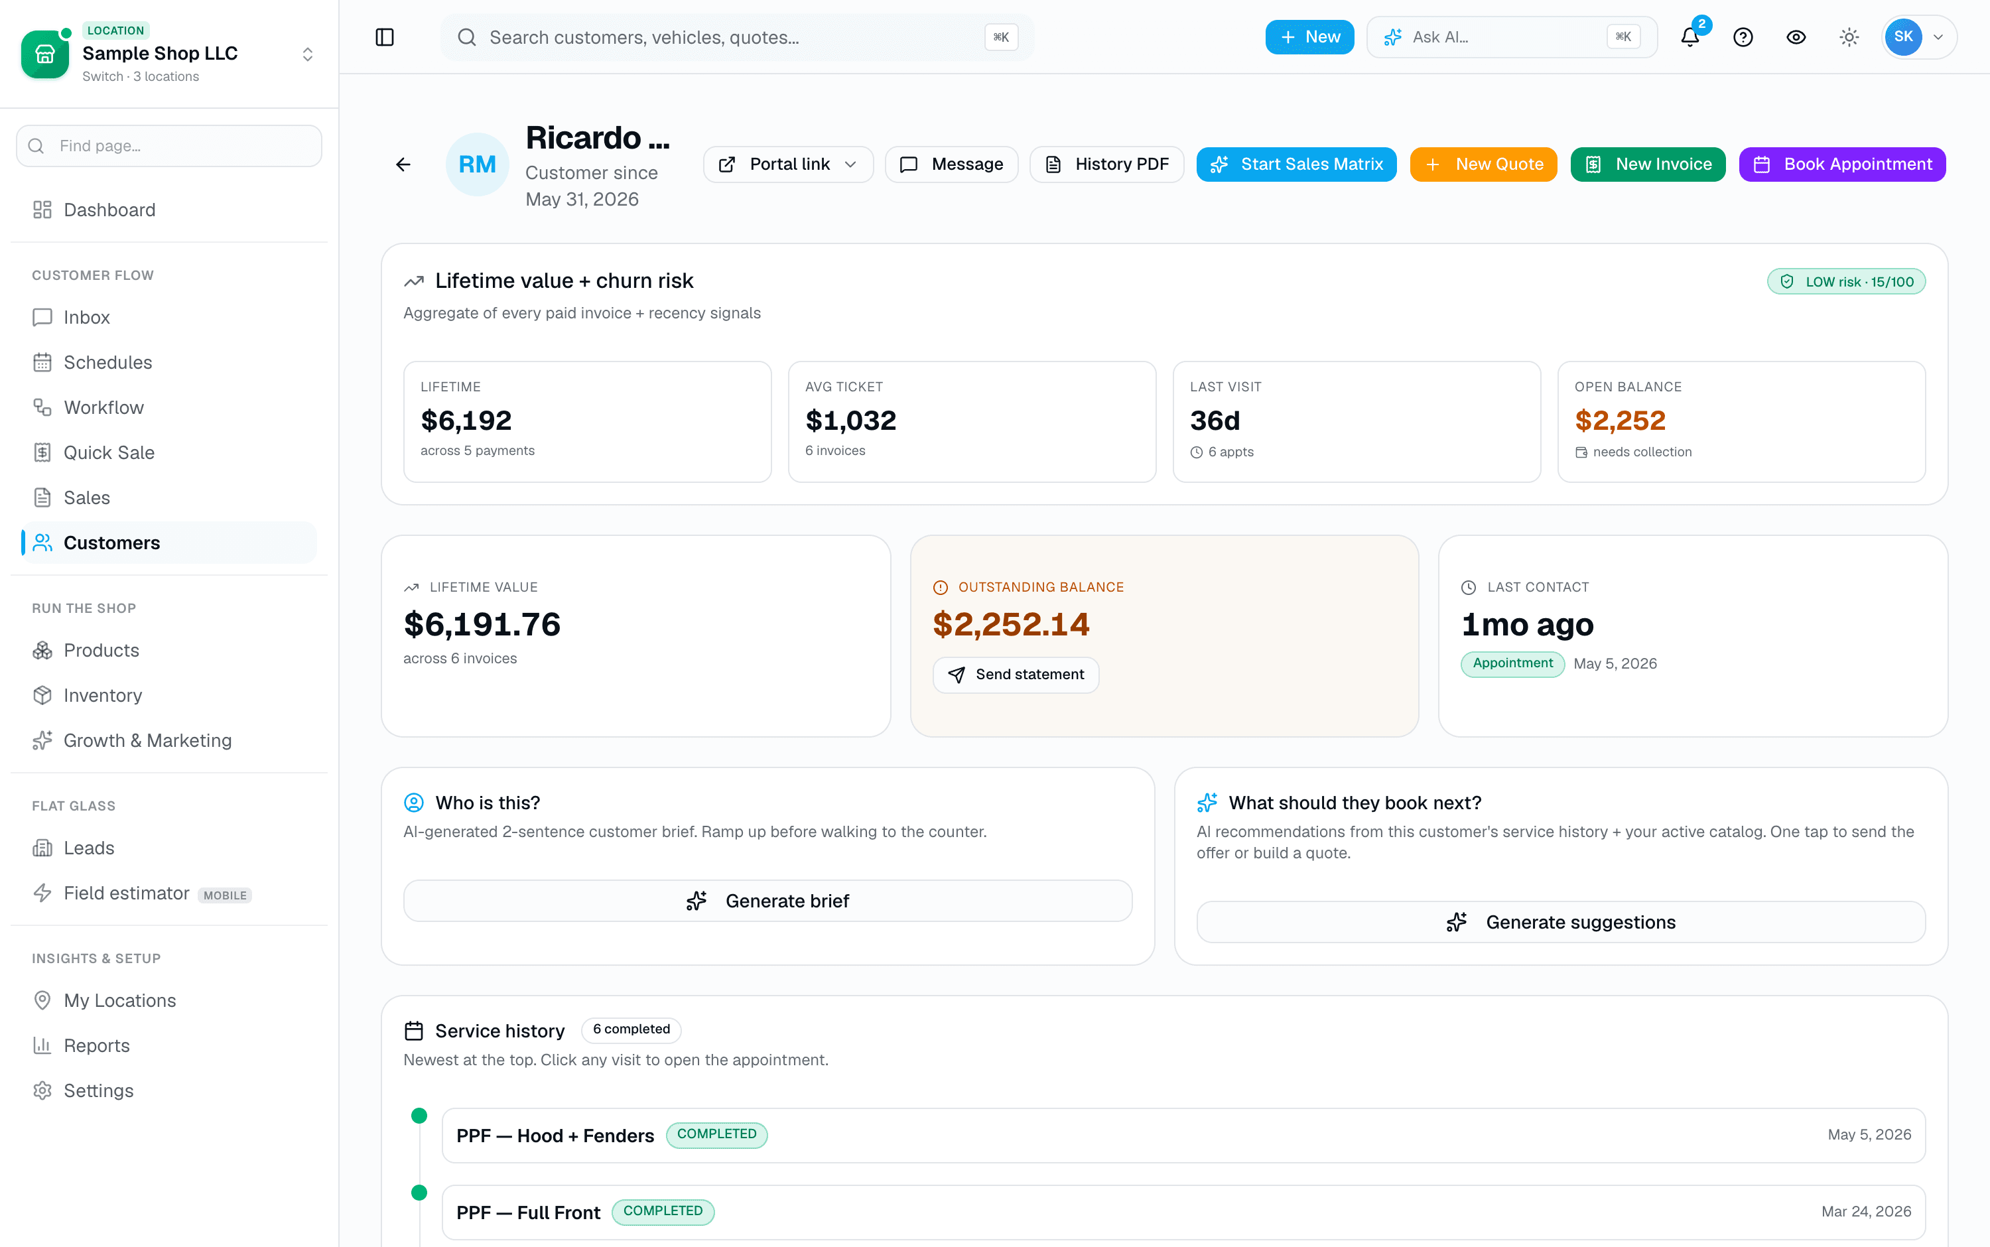This screenshot has width=1990, height=1247.
Task: Click the My Locations pin icon
Action: (x=42, y=1000)
